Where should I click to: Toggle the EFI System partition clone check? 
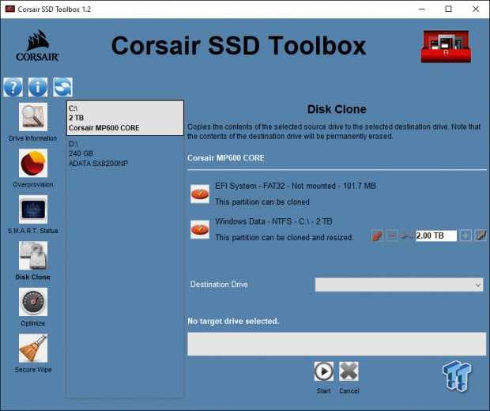tap(200, 194)
